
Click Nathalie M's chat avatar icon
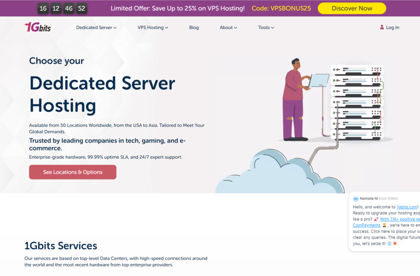pyautogui.click(x=355, y=199)
